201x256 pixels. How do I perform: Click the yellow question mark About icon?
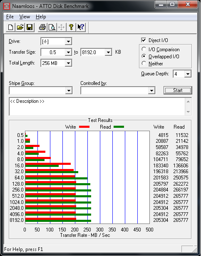coord(71,27)
